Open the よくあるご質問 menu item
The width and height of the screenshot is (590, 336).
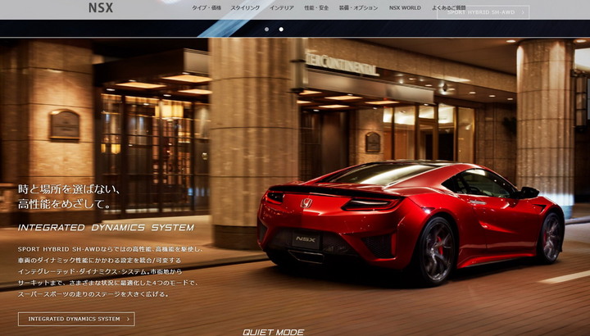tap(449, 8)
